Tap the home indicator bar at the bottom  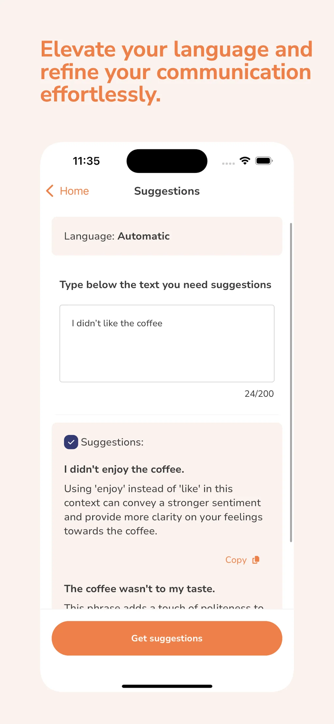(x=167, y=685)
